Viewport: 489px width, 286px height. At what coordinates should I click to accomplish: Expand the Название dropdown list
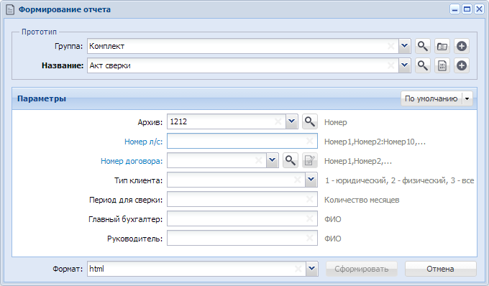click(x=404, y=65)
